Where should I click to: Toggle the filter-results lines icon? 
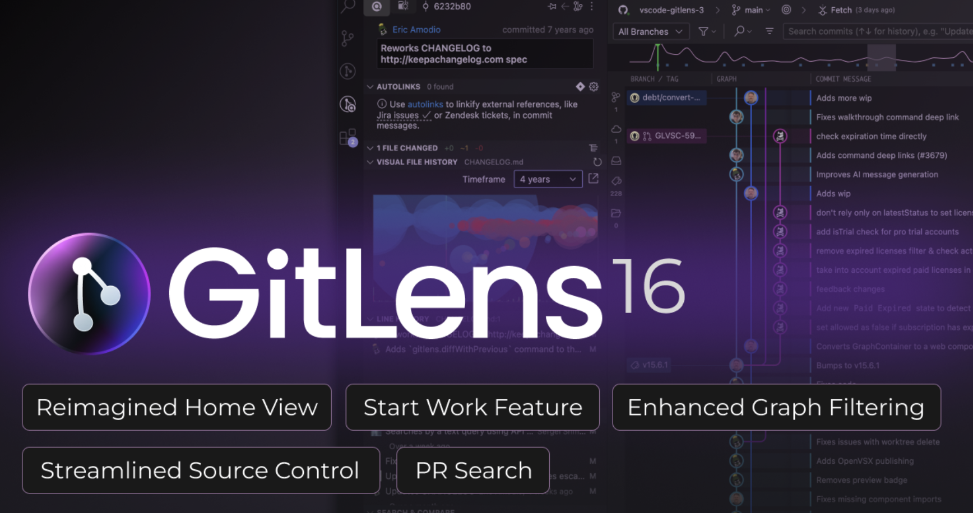click(770, 31)
